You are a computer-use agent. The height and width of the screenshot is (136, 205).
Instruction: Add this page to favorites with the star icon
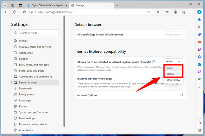[x=149, y=12]
